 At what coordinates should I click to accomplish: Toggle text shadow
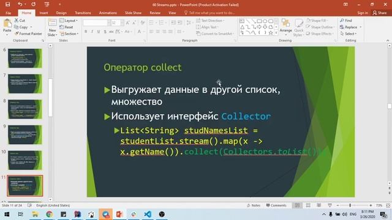click(x=105, y=31)
